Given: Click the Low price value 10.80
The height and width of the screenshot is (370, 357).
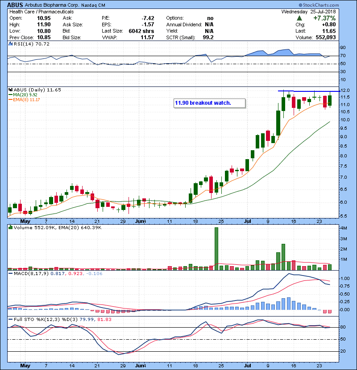Looking at the screenshot, I should [44, 31].
